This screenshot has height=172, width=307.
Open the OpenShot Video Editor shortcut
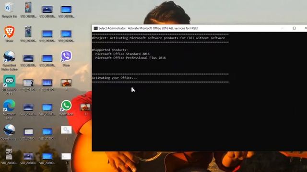click(9, 60)
